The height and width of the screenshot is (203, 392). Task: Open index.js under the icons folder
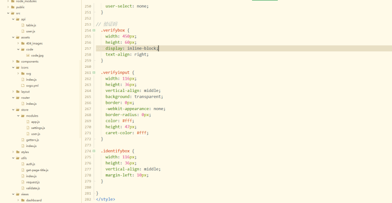(31, 80)
